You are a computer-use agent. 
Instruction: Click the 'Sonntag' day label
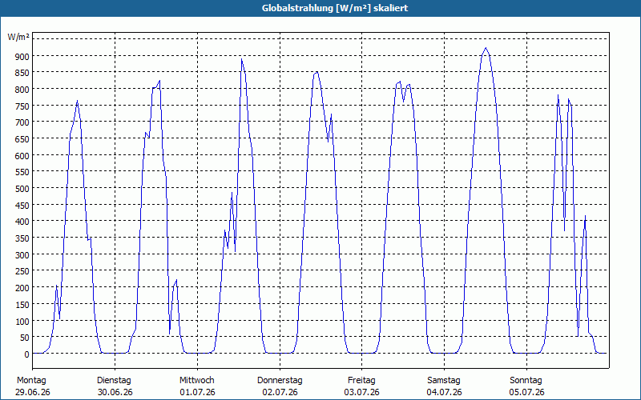pyautogui.click(x=526, y=381)
